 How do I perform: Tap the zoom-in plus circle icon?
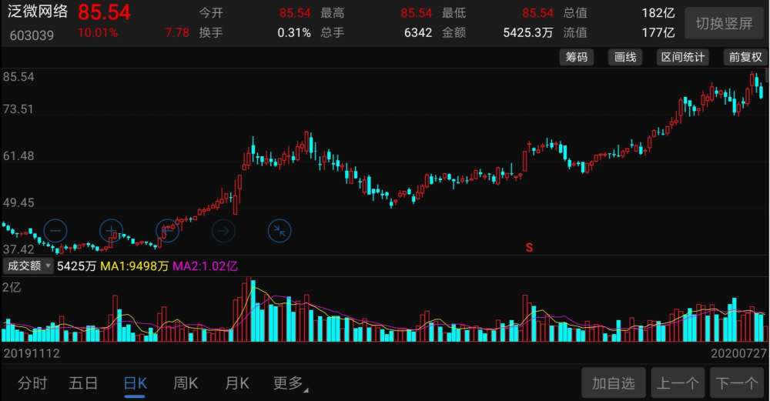[111, 230]
